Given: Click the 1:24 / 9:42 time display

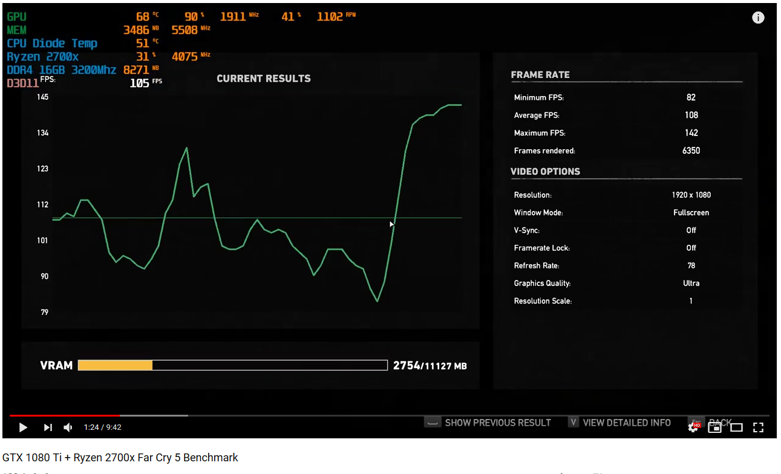Looking at the screenshot, I should point(102,427).
